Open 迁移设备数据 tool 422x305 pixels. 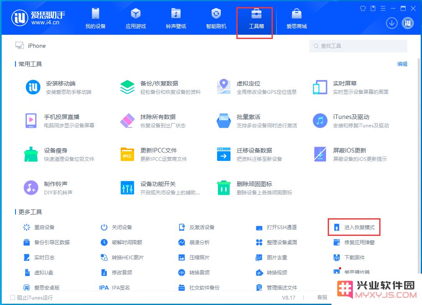pyautogui.click(x=249, y=155)
